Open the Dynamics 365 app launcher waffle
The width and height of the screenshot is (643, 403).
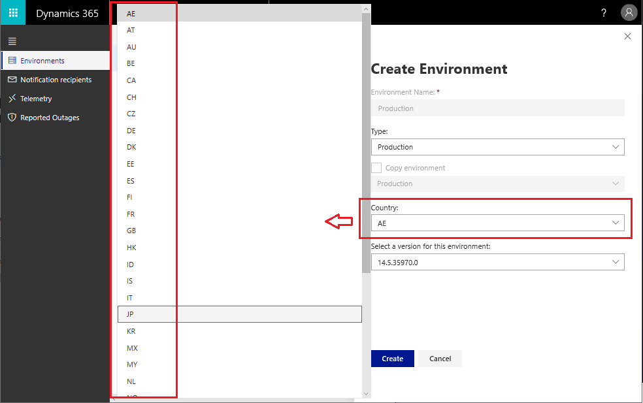[x=13, y=12]
